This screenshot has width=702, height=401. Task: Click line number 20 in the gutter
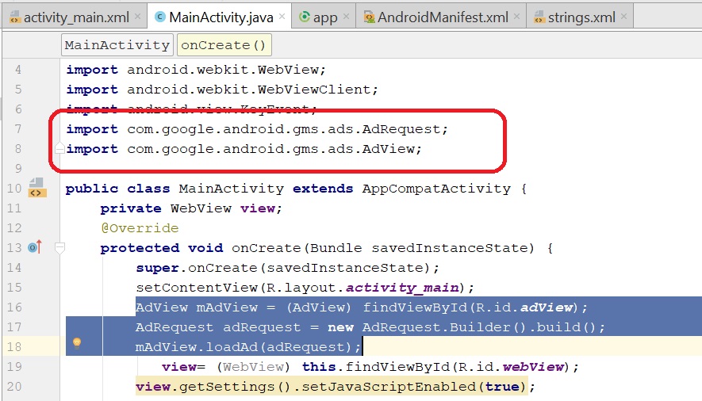pos(13,386)
